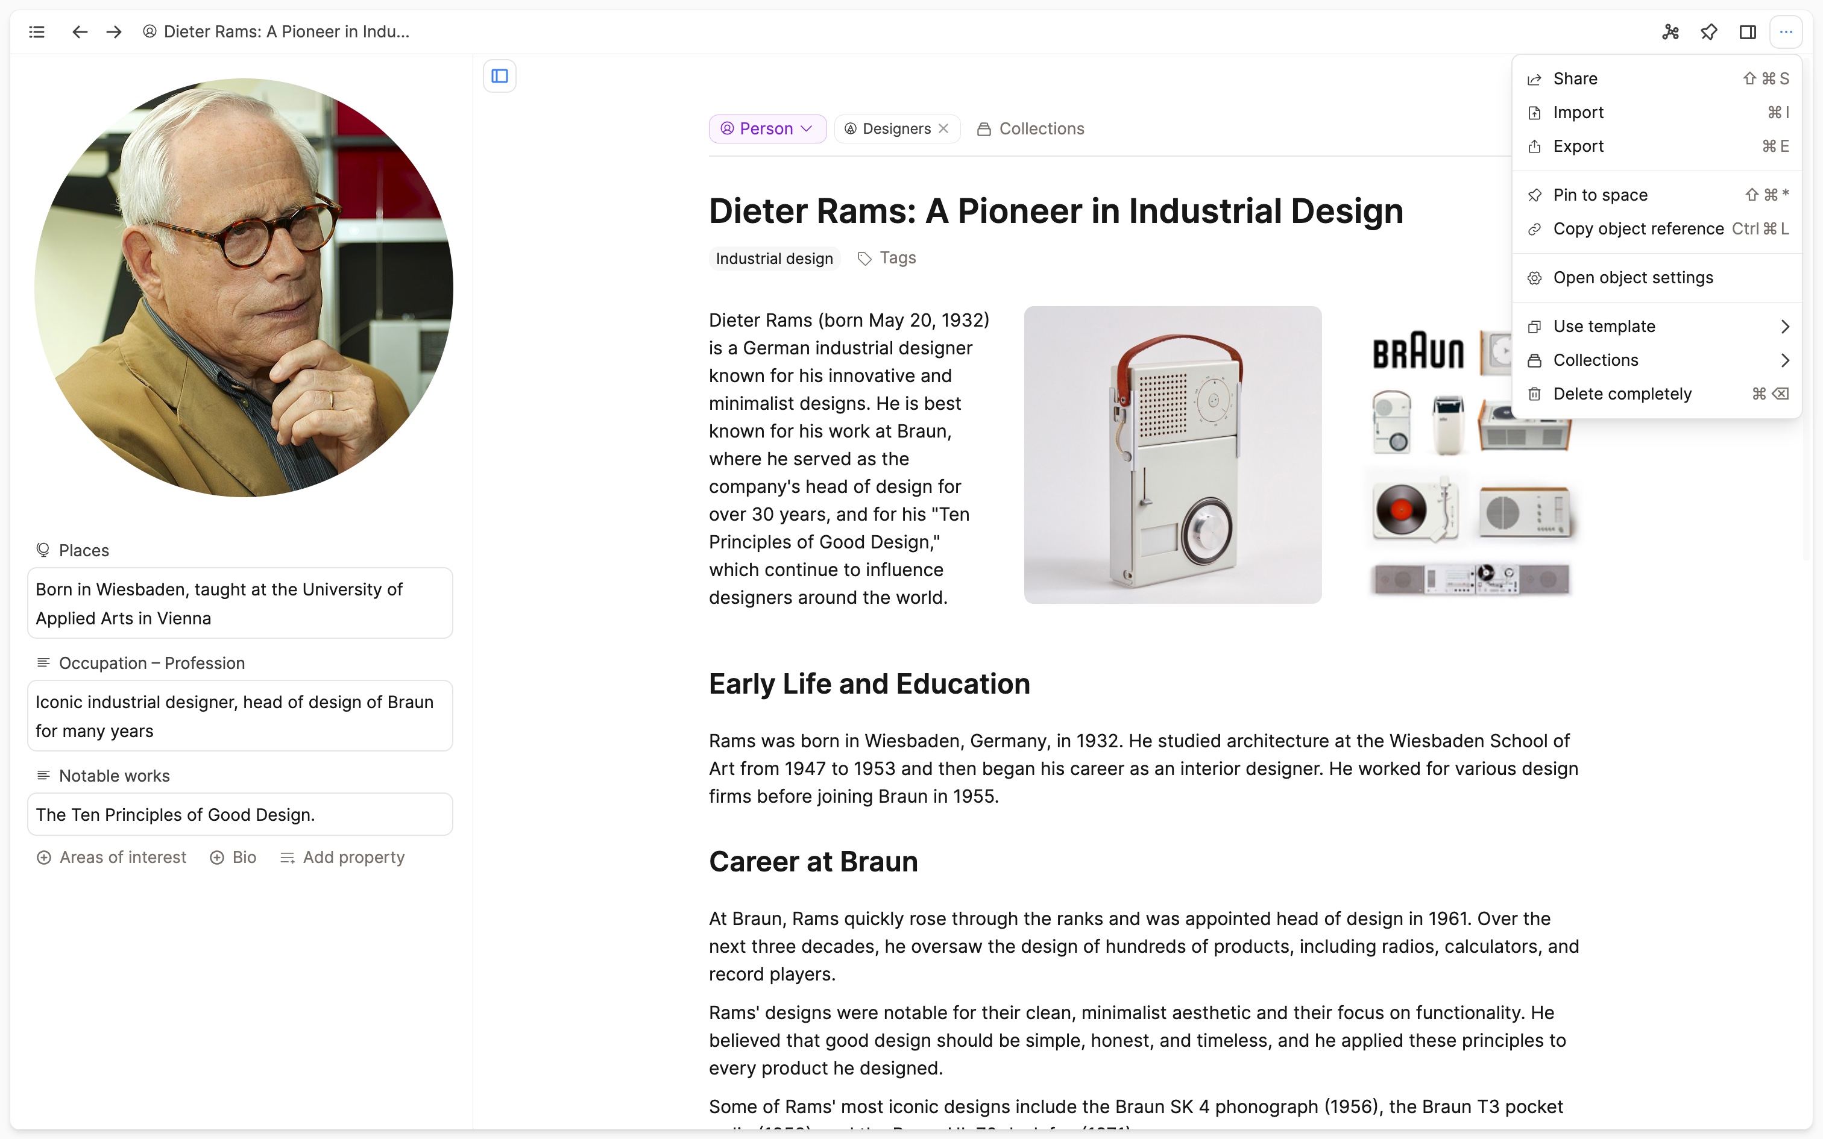Screen dimensions: 1823x1139
Task: Select the Delete completely menu item
Action: [x=1622, y=394]
